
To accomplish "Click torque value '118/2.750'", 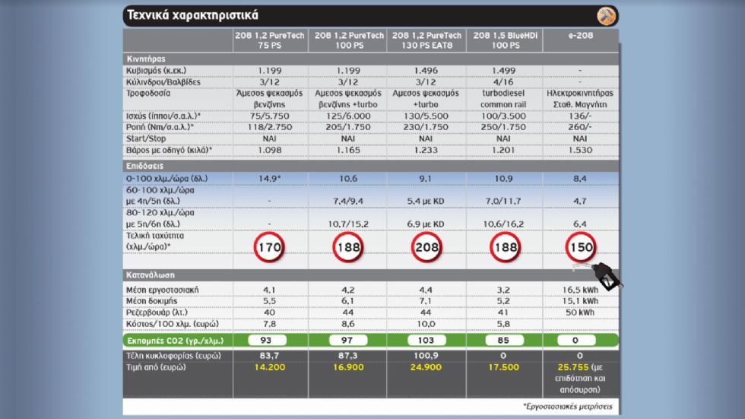I will coord(269,127).
